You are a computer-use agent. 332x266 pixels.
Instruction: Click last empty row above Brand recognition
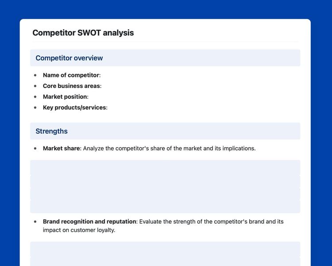coord(165,206)
